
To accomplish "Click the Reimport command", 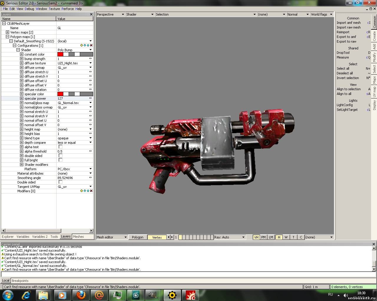I will point(343,32).
